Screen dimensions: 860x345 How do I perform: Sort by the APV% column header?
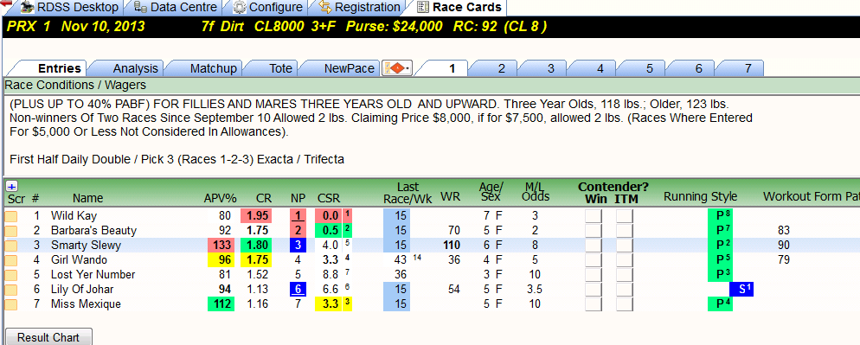tap(220, 198)
